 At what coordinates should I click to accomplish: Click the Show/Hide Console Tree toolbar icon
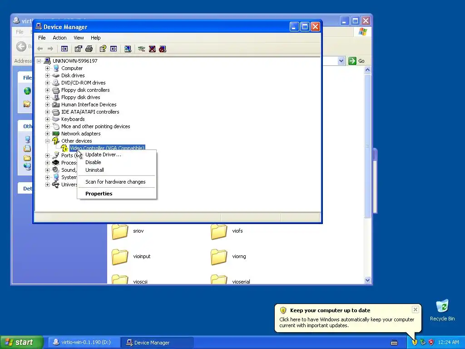pos(64,49)
